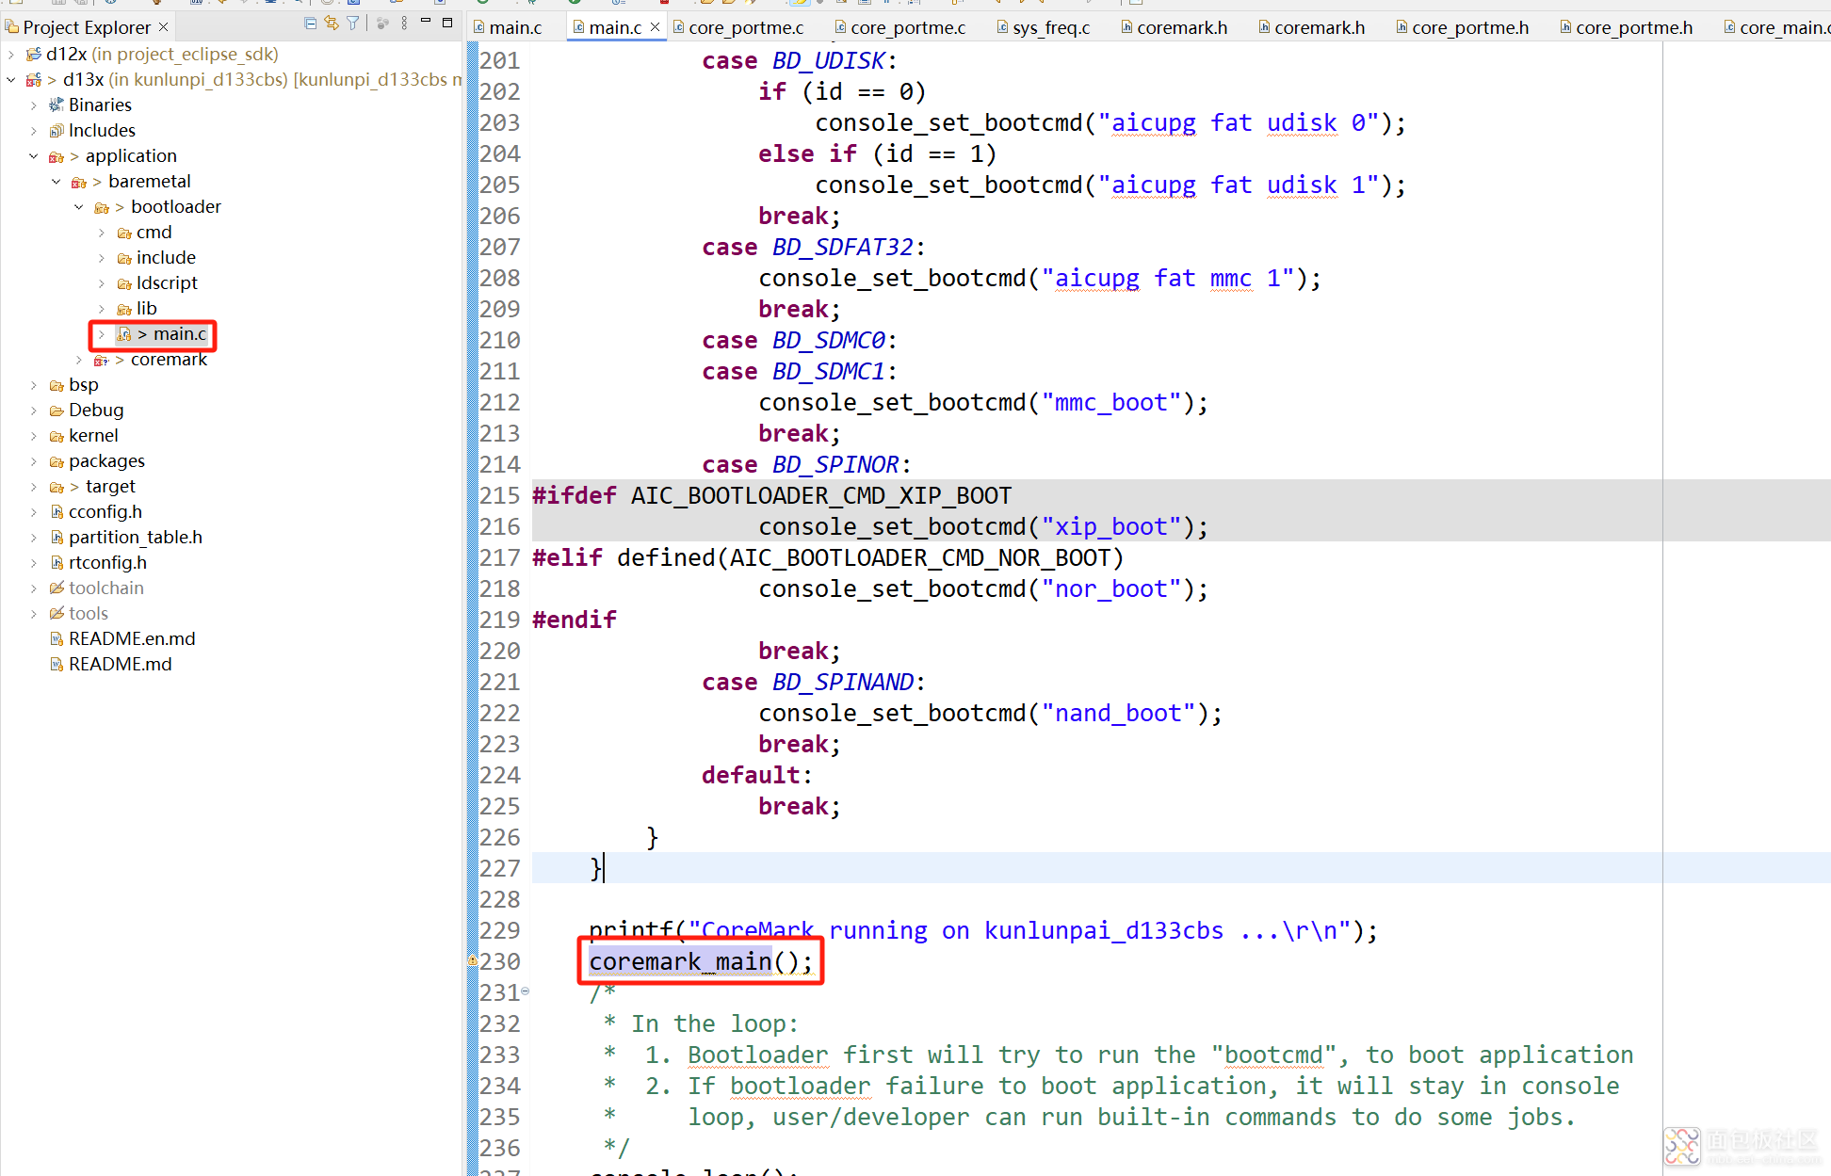Viewport: 1831px width, 1176px height.
Task: Click the main.c file icon in tree
Action: 124,334
